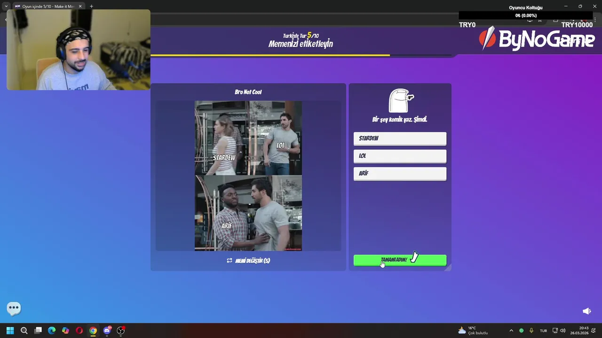Click the microphone tray icon
The image size is (602, 338).
[x=531, y=330]
